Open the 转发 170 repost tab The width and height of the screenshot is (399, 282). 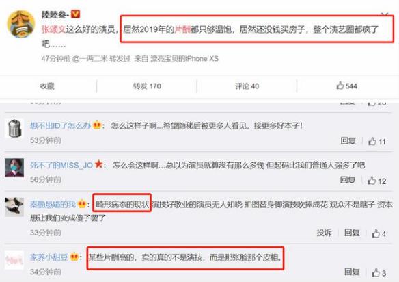(147, 86)
